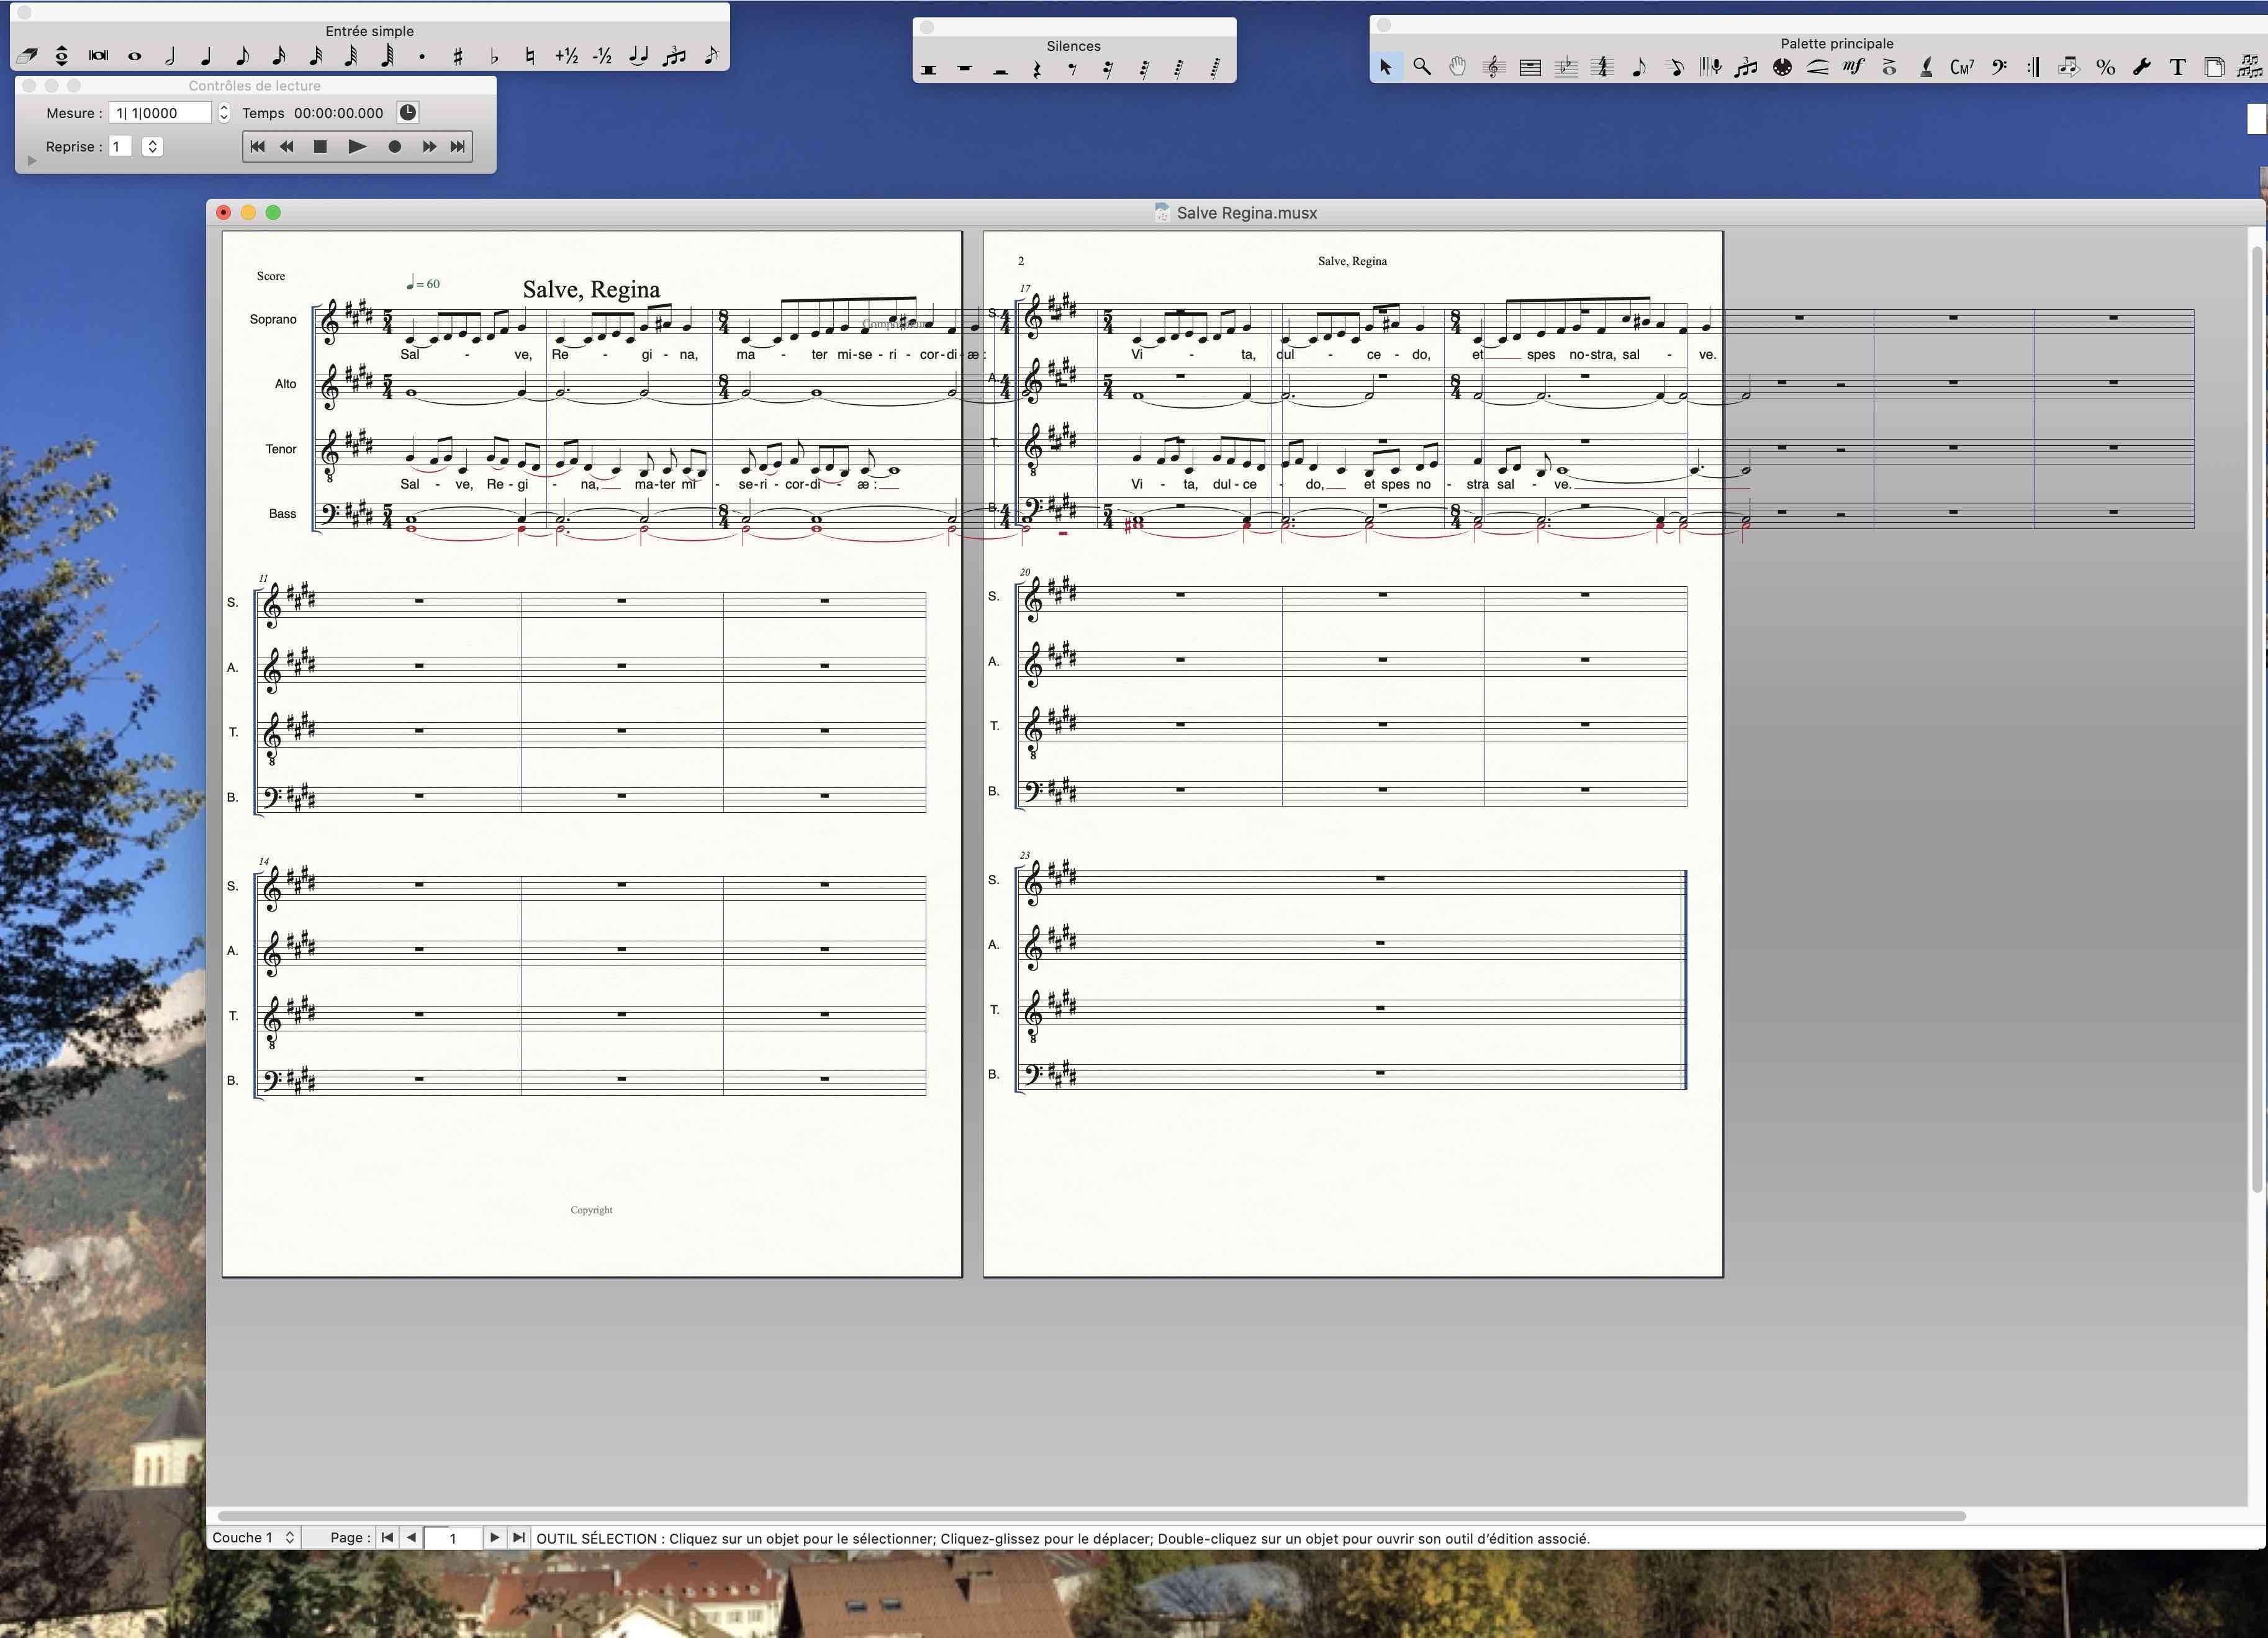Image resolution: width=2268 pixels, height=1638 pixels.
Task: Click the page number field
Action: tap(452, 1538)
